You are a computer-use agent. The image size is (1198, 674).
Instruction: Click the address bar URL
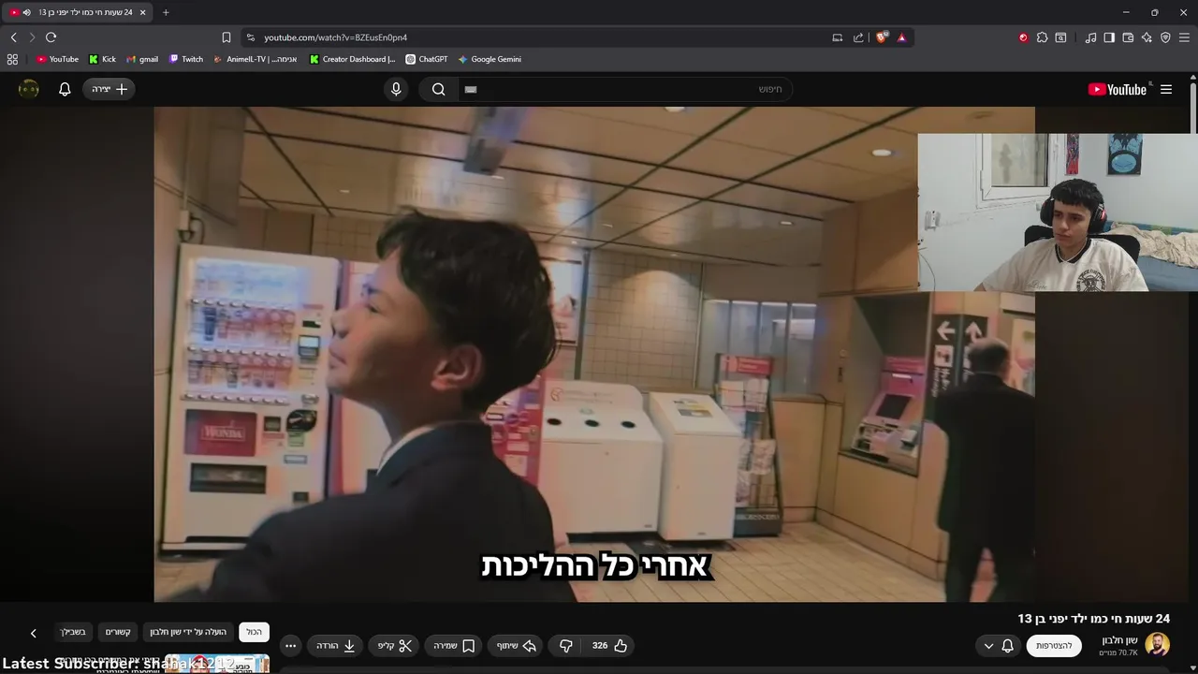[x=335, y=37]
